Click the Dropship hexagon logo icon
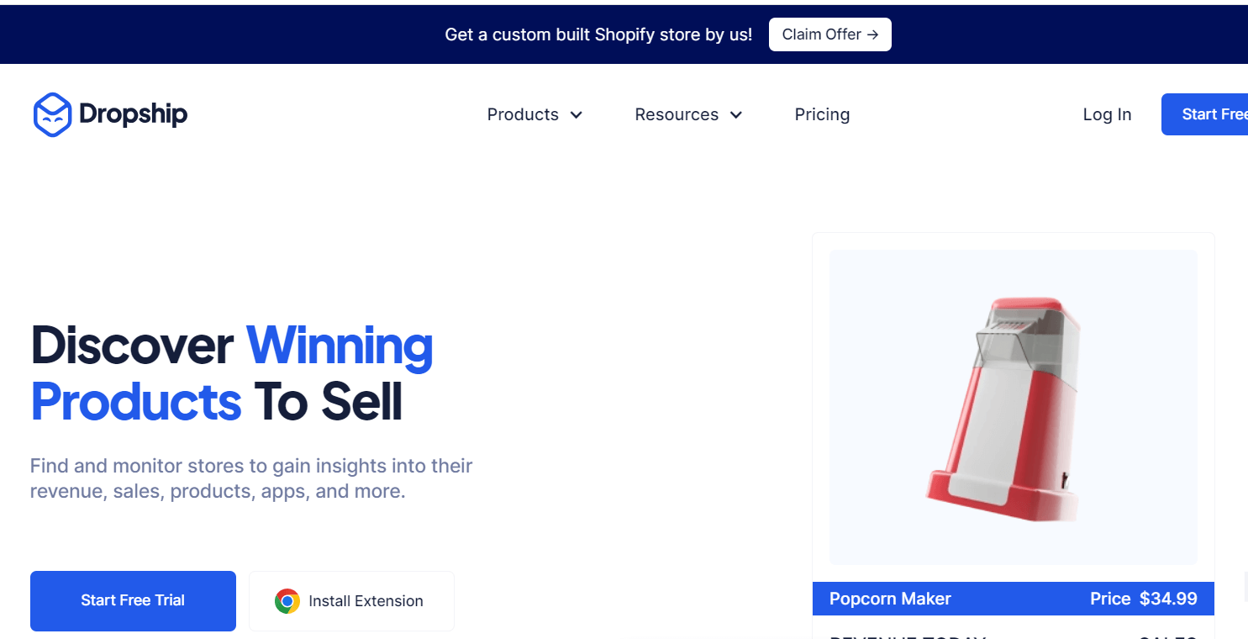The height and width of the screenshot is (639, 1248). pyautogui.click(x=52, y=114)
